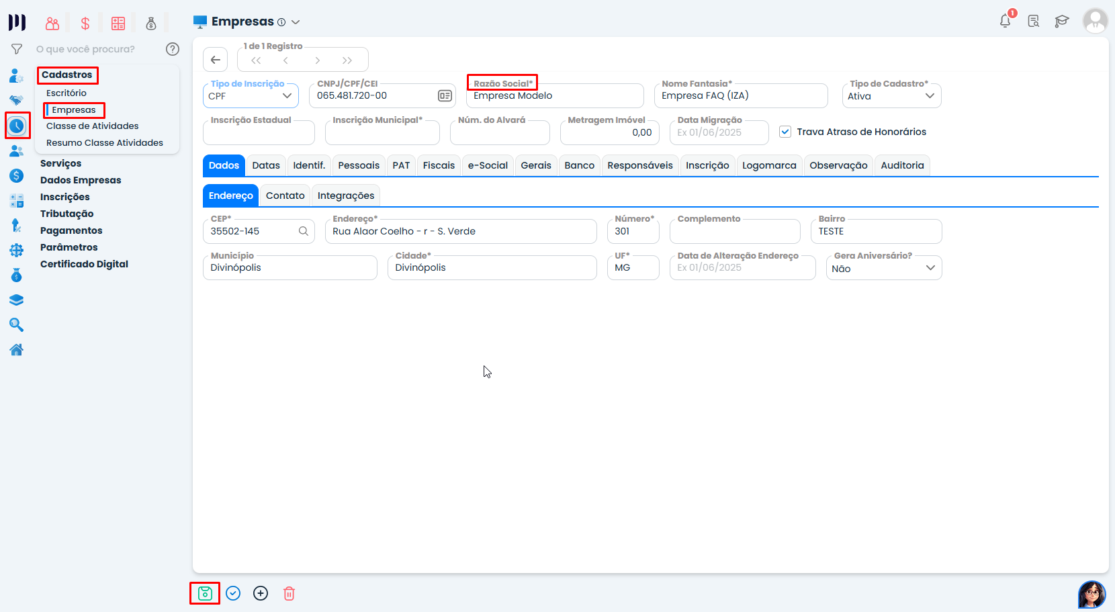
Task: Click the confirm checkmark circle icon
Action: (233, 593)
